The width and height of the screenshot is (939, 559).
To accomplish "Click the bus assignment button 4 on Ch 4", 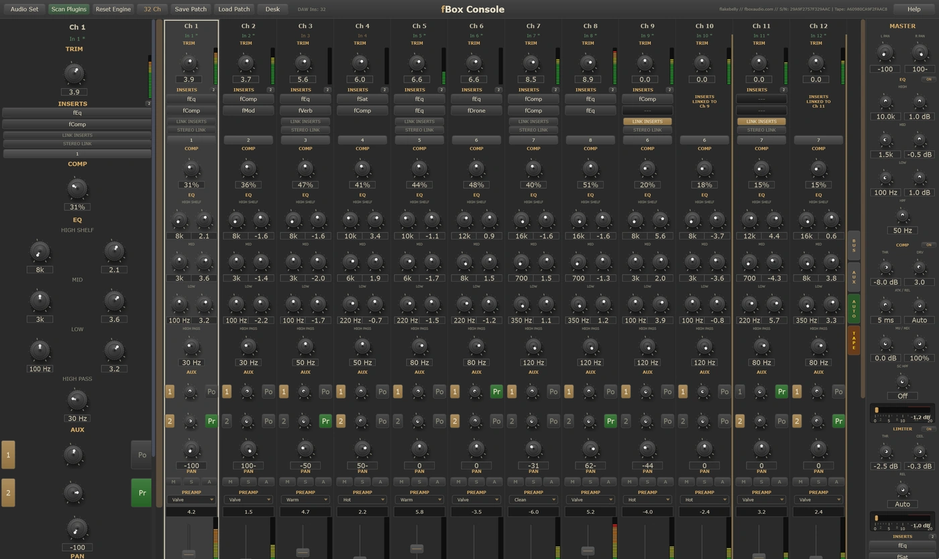I will (x=362, y=140).
